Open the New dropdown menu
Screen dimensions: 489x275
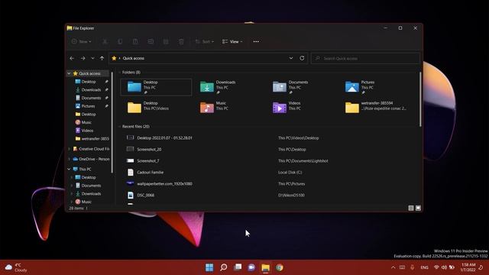tap(82, 41)
